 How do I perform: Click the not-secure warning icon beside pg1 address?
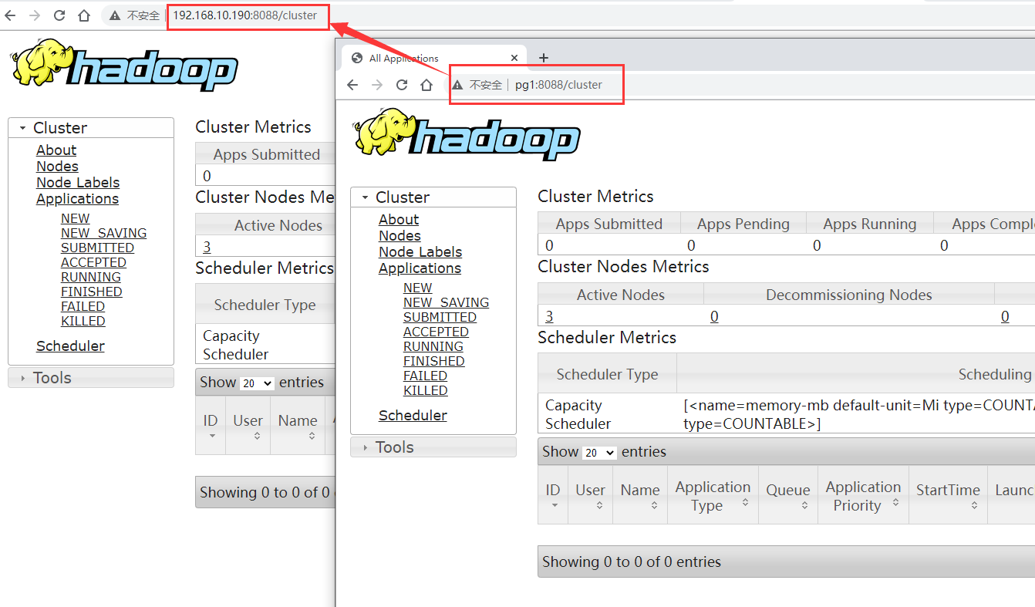457,85
